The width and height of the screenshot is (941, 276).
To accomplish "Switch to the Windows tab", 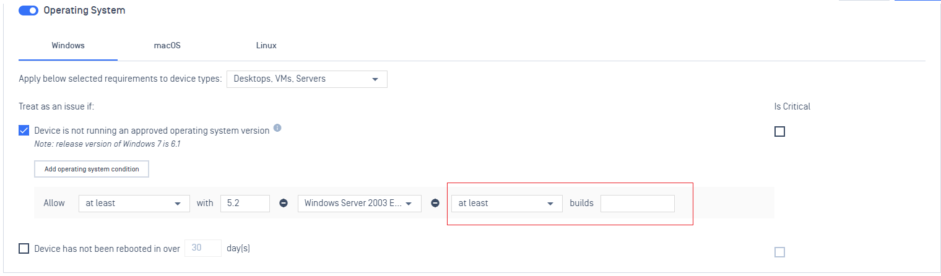I will (x=68, y=46).
